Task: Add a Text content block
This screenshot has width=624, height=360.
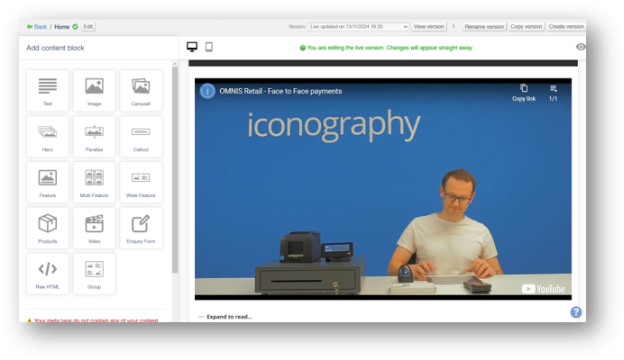Action: 48,91
